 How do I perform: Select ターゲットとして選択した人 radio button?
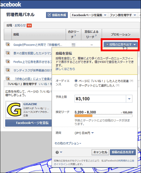pyautogui.click(x=76, y=85)
